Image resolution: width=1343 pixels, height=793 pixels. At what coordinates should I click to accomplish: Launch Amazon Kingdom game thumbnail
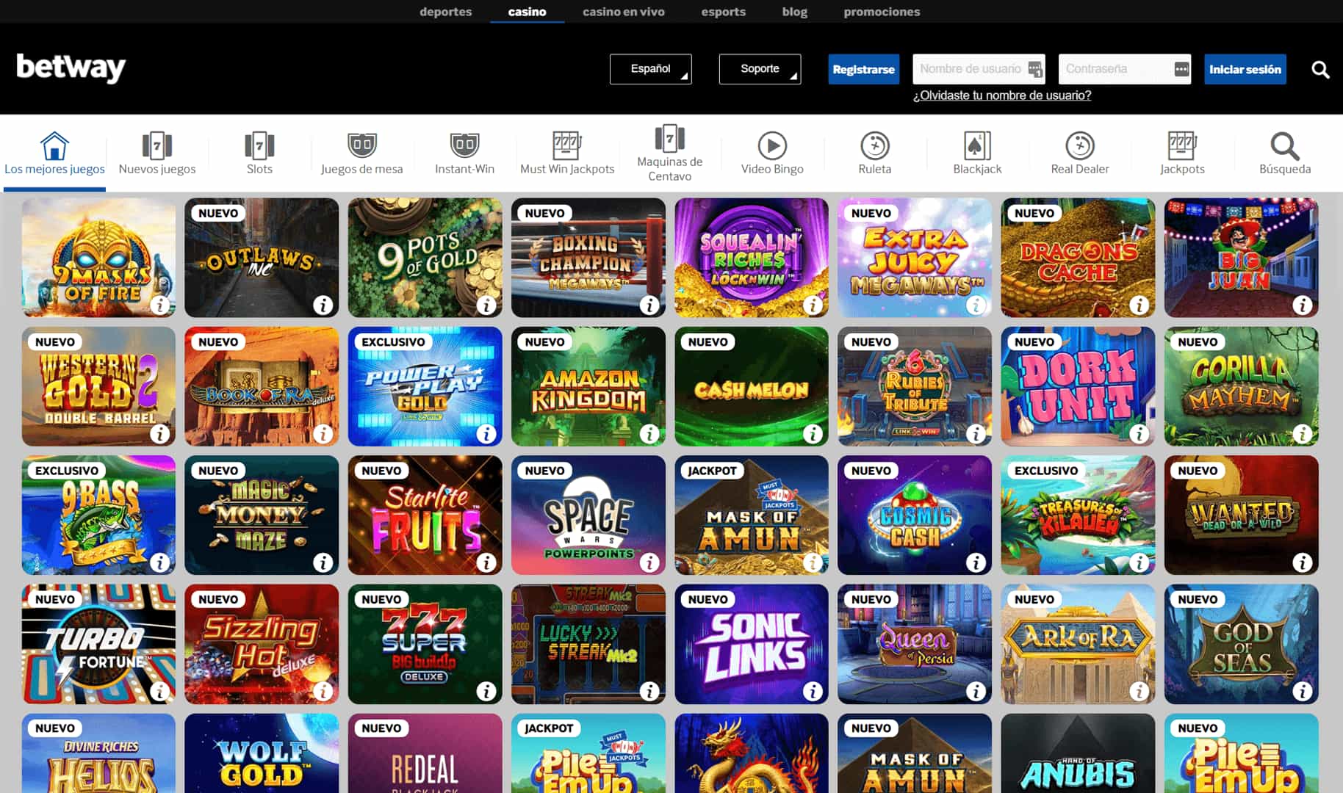(588, 386)
